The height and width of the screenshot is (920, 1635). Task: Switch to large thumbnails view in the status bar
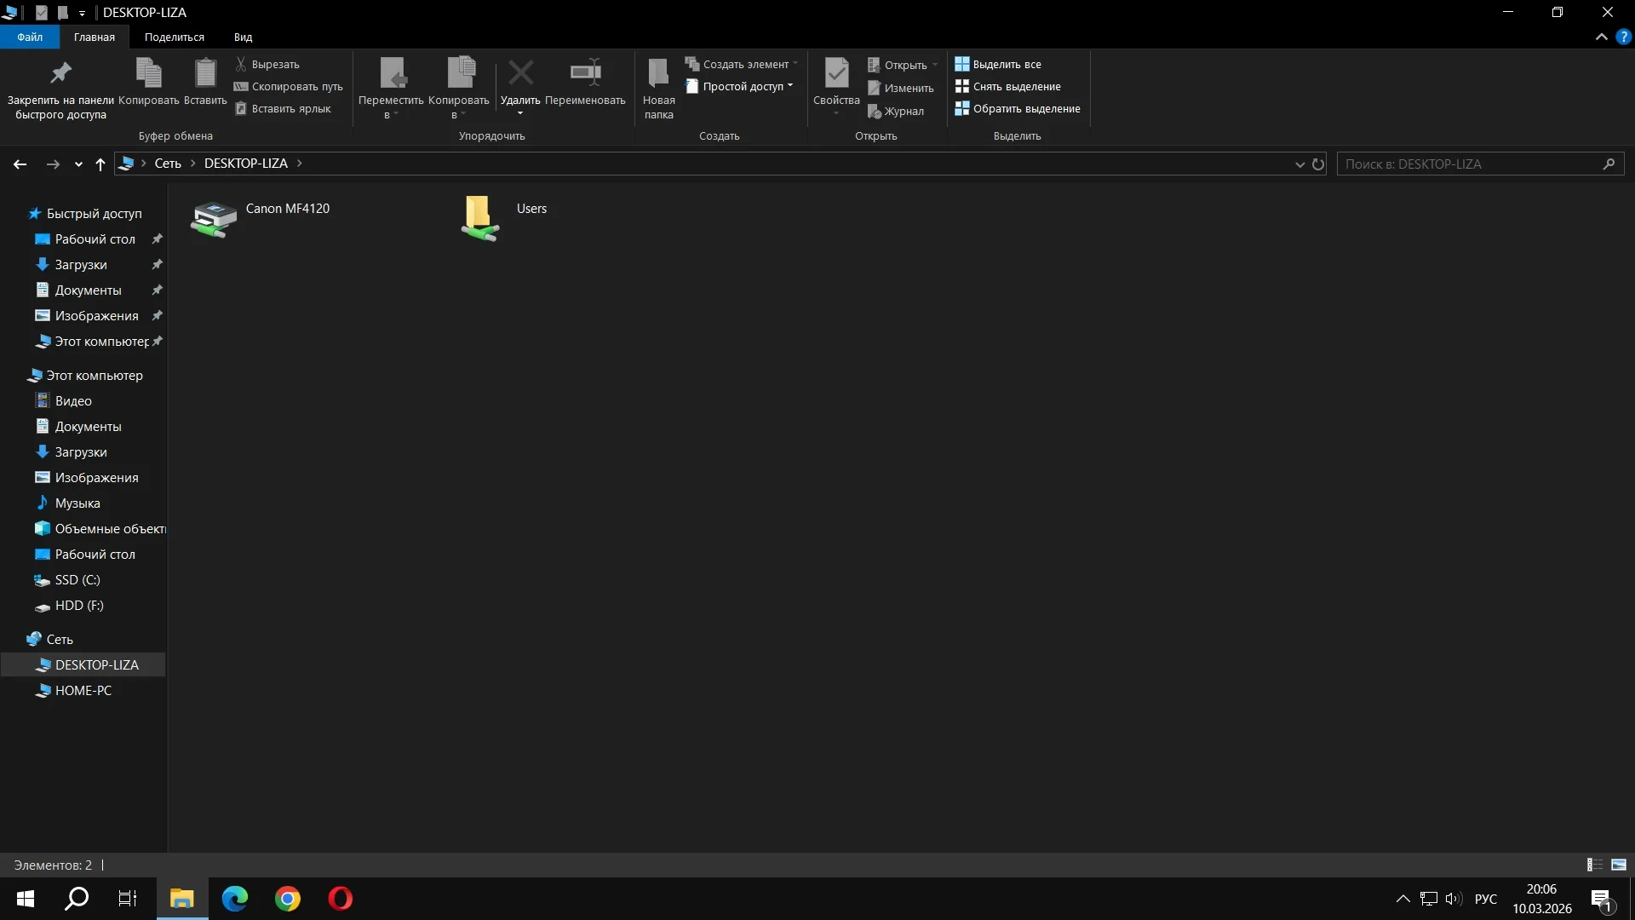(x=1619, y=865)
